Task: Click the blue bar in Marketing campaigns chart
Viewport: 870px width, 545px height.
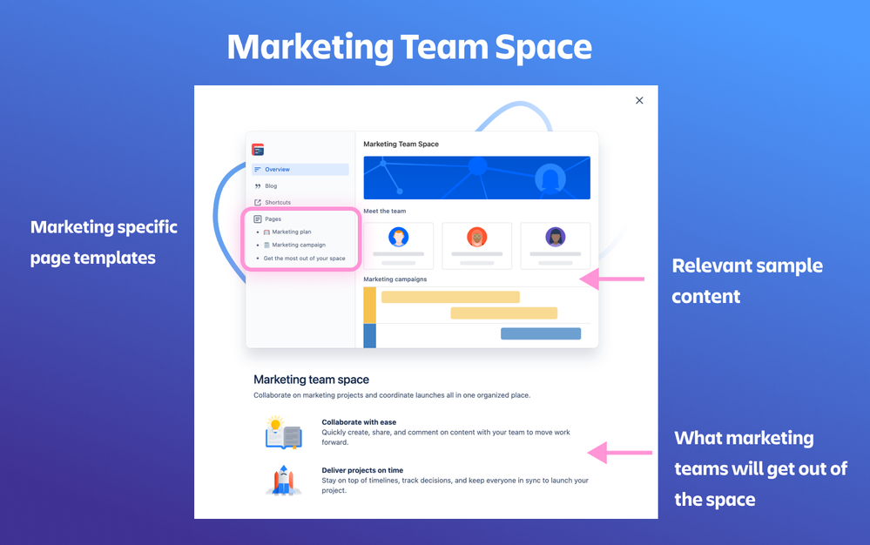Action: 540,333
